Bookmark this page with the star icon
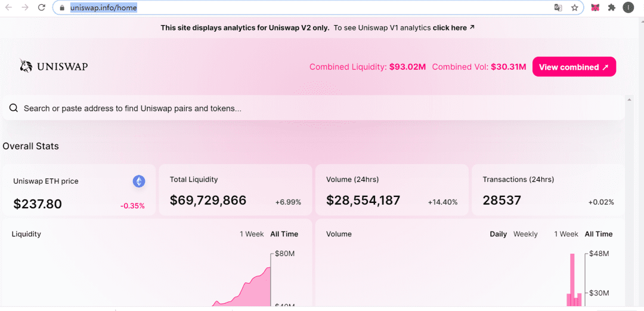 click(575, 7)
